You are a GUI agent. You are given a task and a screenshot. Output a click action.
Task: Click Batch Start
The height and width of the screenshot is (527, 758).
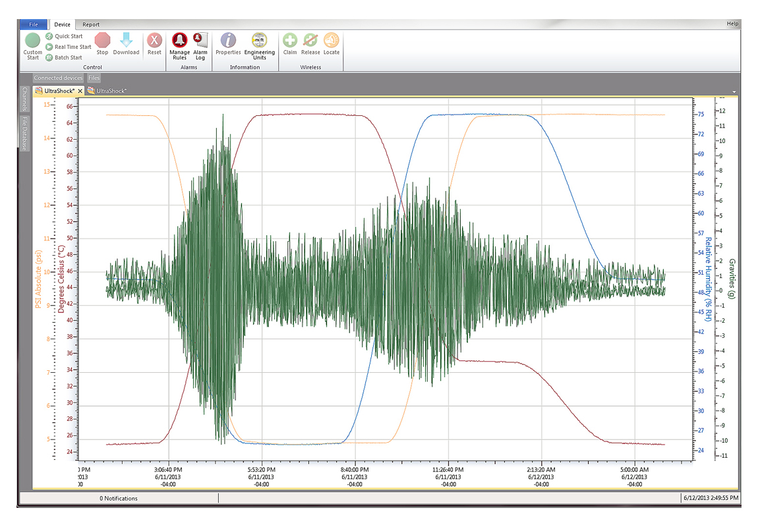pyautogui.click(x=68, y=57)
